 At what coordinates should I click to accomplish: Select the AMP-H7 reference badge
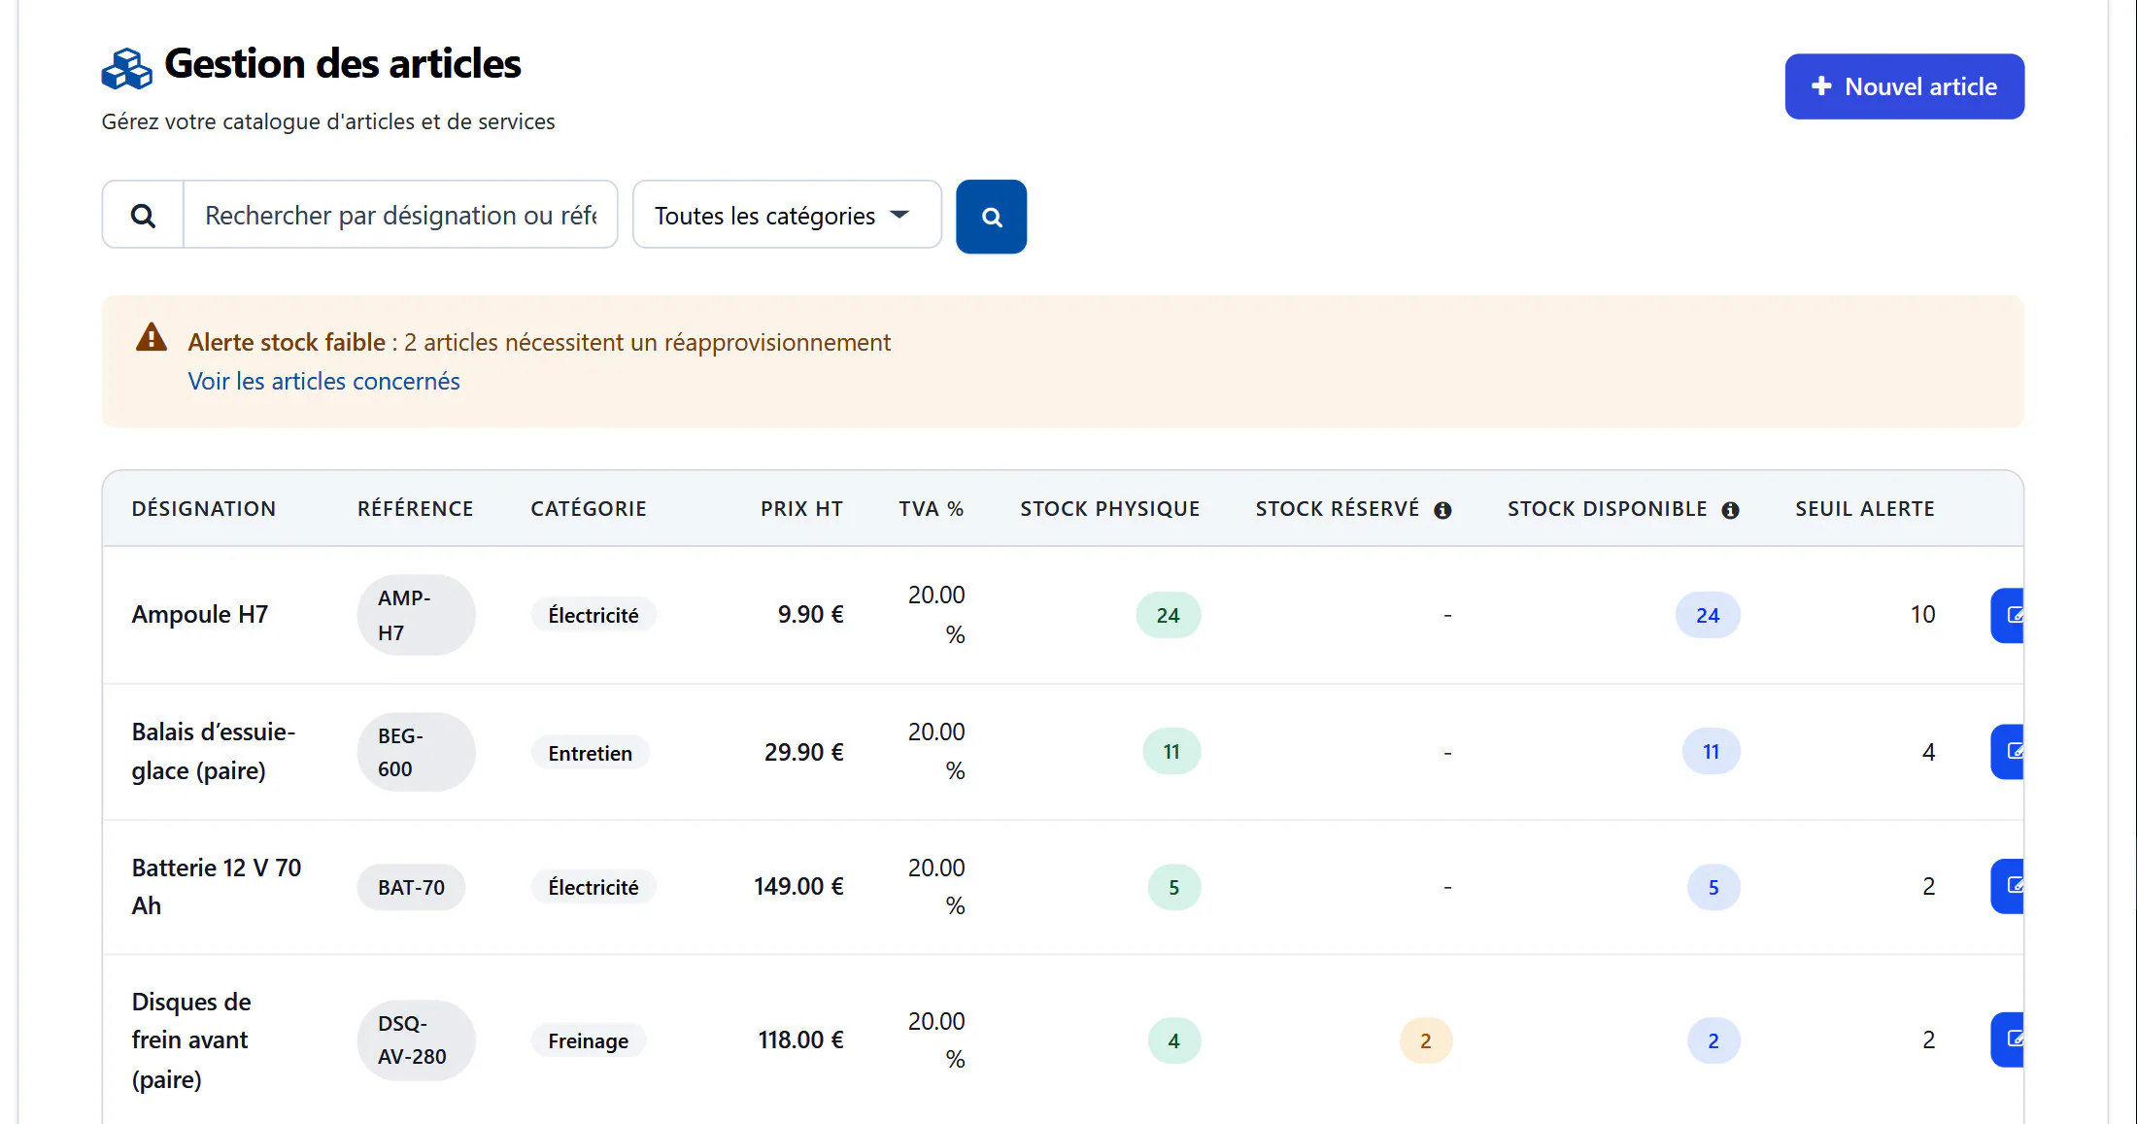click(416, 615)
